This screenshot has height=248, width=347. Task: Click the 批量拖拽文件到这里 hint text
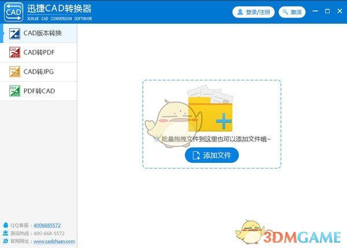point(216,139)
